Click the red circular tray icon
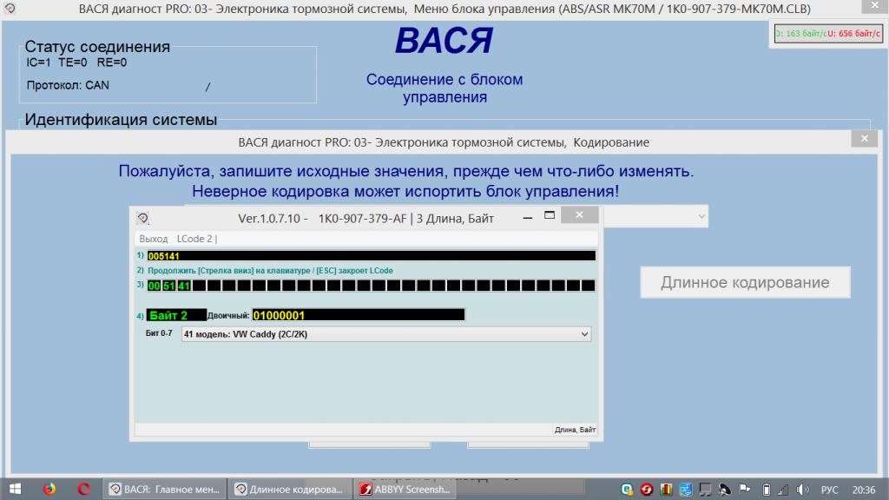 pos(646,490)
